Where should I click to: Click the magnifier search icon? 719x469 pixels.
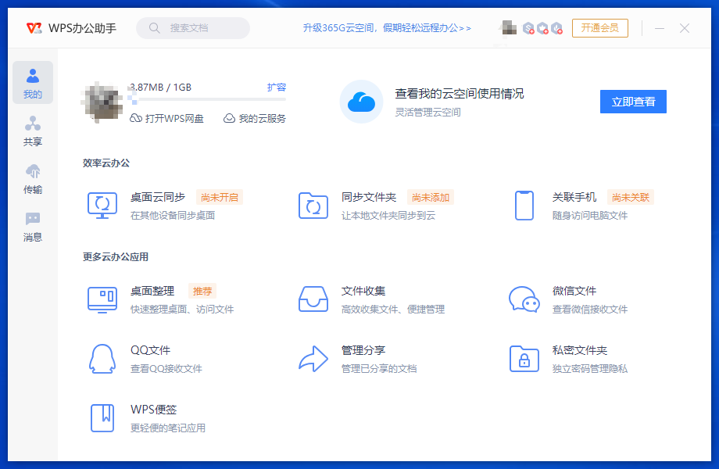(155, 28)
